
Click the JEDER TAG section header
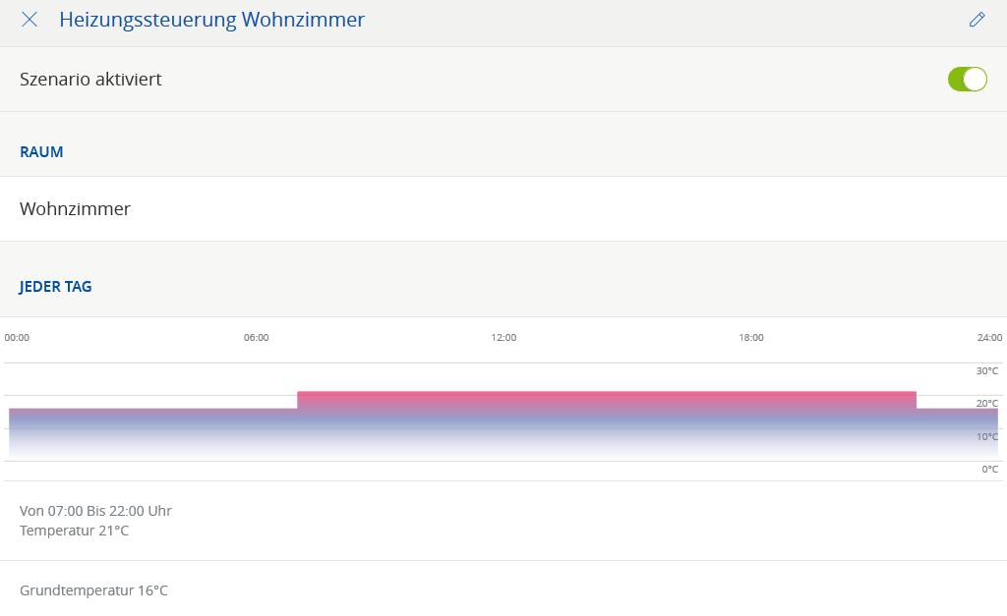[56, 287]
